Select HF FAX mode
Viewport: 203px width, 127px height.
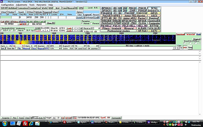point(142,31)
